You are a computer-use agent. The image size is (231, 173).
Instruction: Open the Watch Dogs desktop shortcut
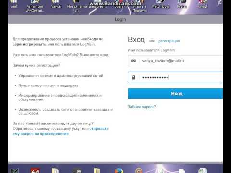tap(161, 5)
